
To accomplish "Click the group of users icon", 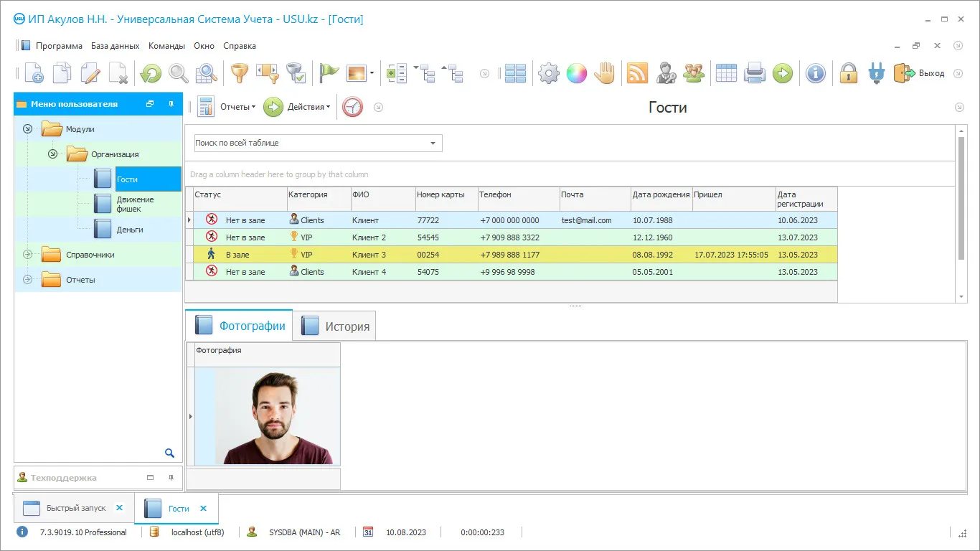I will coord(694,73).
